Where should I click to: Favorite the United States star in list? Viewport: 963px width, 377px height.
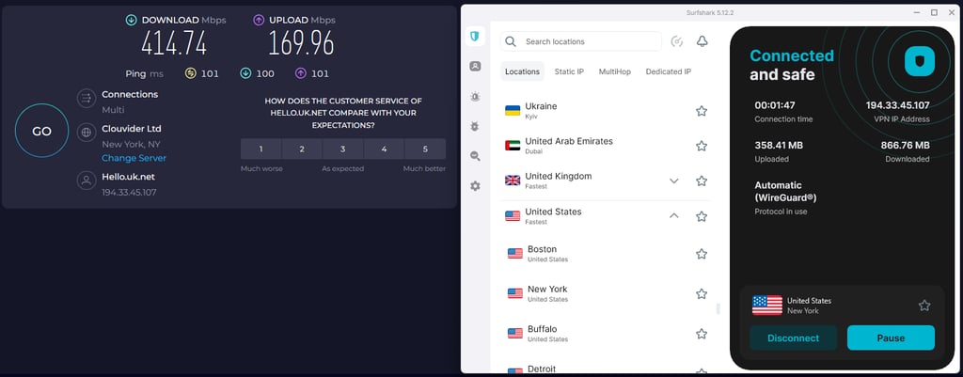[x=702, y=216]
